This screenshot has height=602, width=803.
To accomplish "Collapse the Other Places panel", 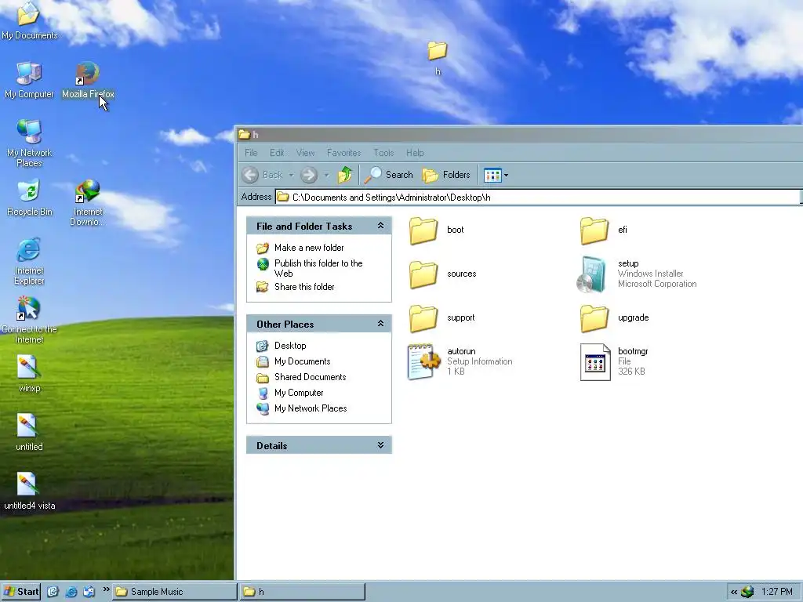I will click(380, 324).
